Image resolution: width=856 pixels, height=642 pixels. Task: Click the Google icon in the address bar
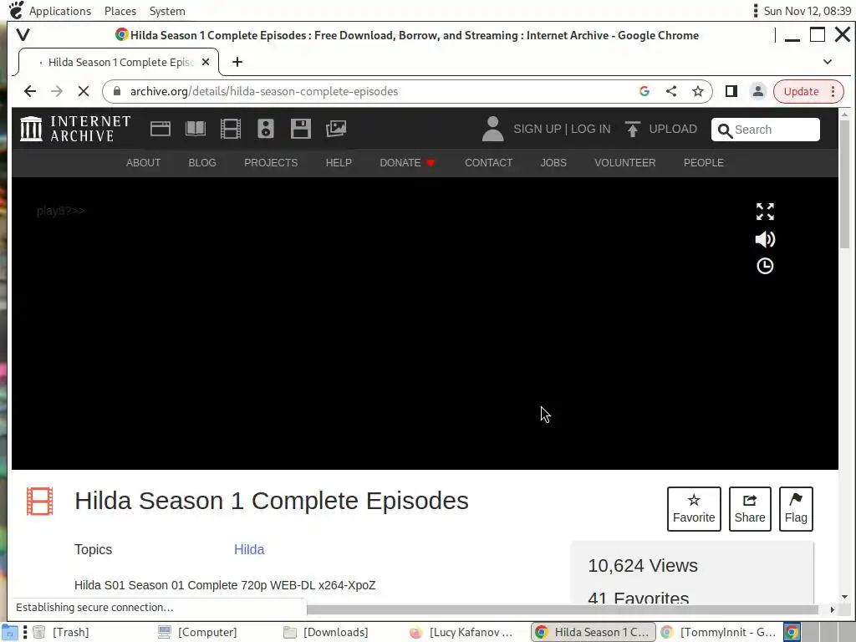coord(645,91)
